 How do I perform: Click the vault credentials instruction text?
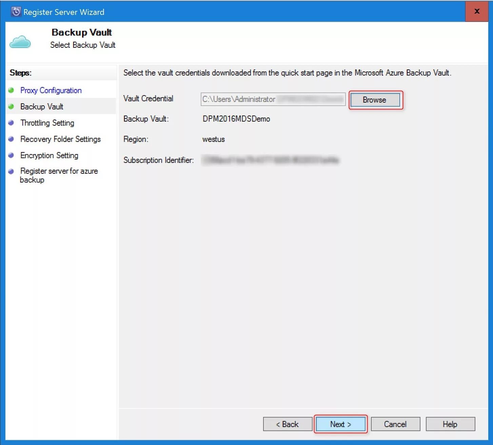pos(287,73)
